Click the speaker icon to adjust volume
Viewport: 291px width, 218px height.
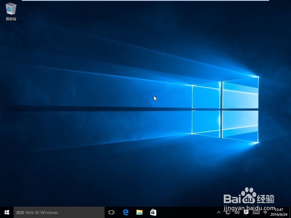pos(237,212)
